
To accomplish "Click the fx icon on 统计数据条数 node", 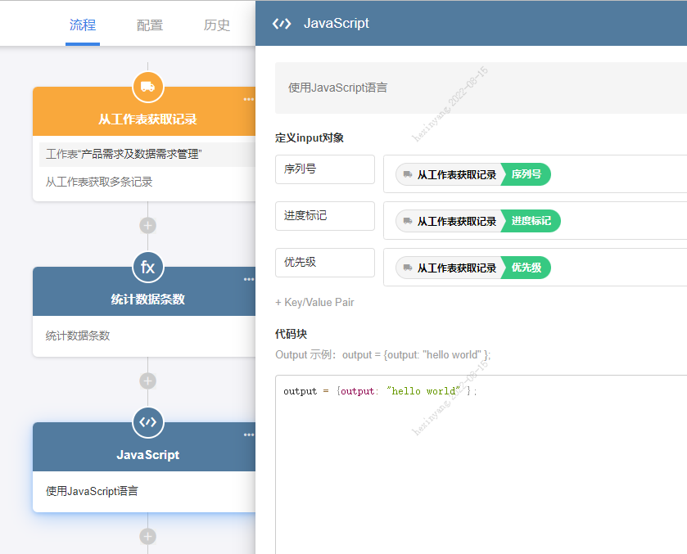I will click(147, 267).
